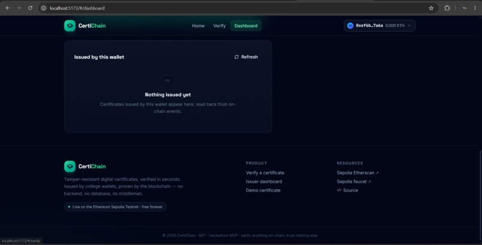Viewport: 482px width, 245px height.
Task: Click the 'Issued by this wallet' title
Action: click(99, 57)
